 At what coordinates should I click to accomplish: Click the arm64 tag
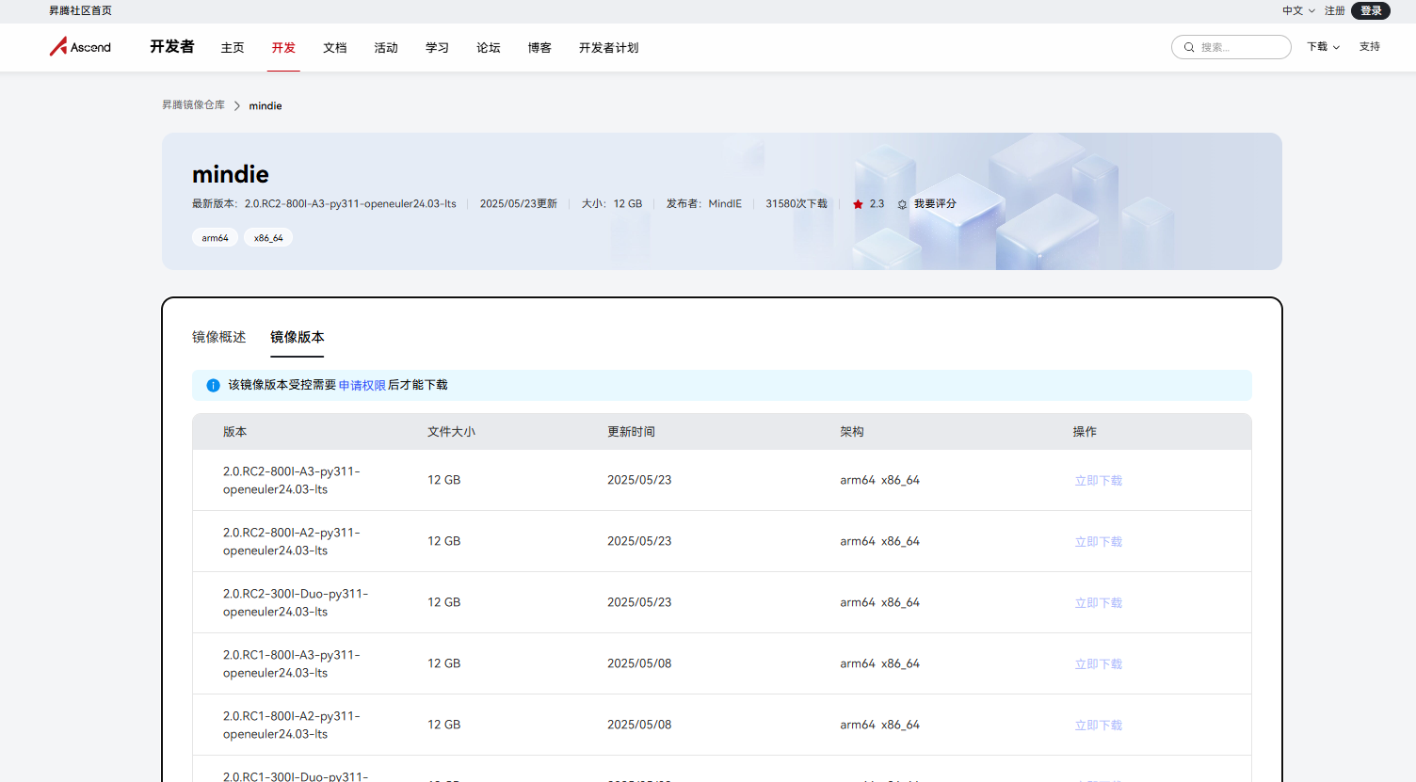pyautogui.click(x=215, y=238)
